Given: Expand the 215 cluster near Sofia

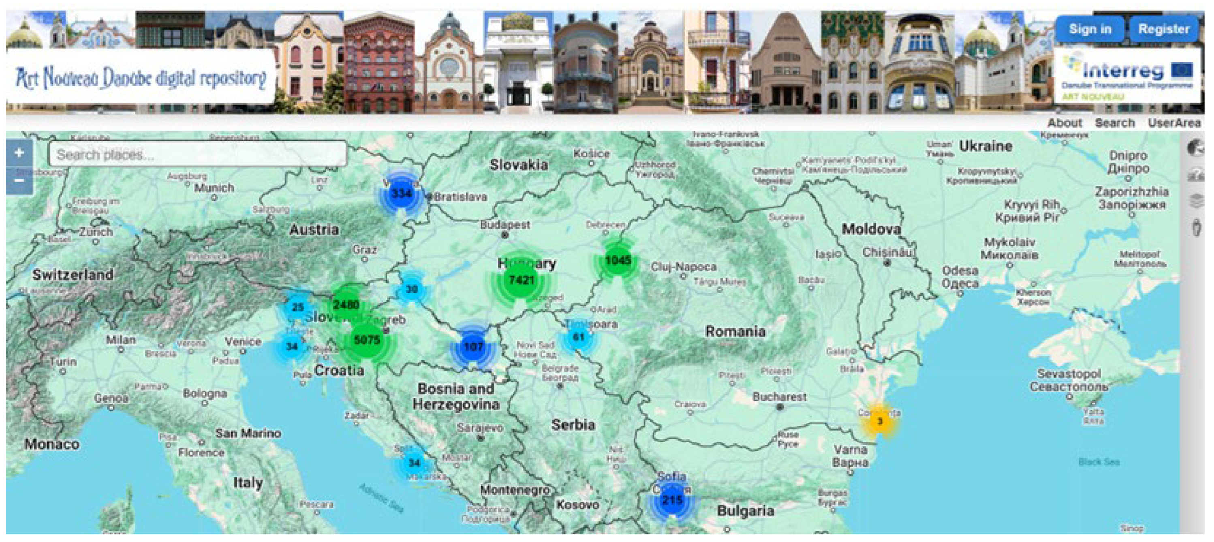Looking at the screenshot, I should tap(672, 501).
